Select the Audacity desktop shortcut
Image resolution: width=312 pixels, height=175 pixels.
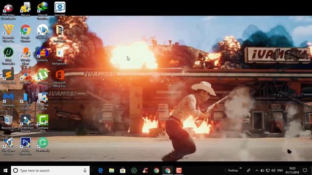click(42, 54)
